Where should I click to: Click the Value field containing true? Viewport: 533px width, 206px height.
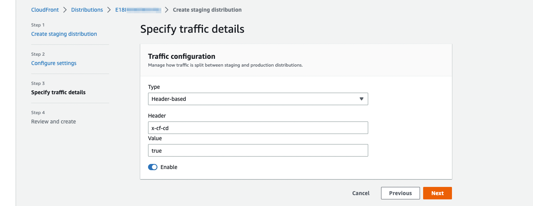(x=257, y=151)
